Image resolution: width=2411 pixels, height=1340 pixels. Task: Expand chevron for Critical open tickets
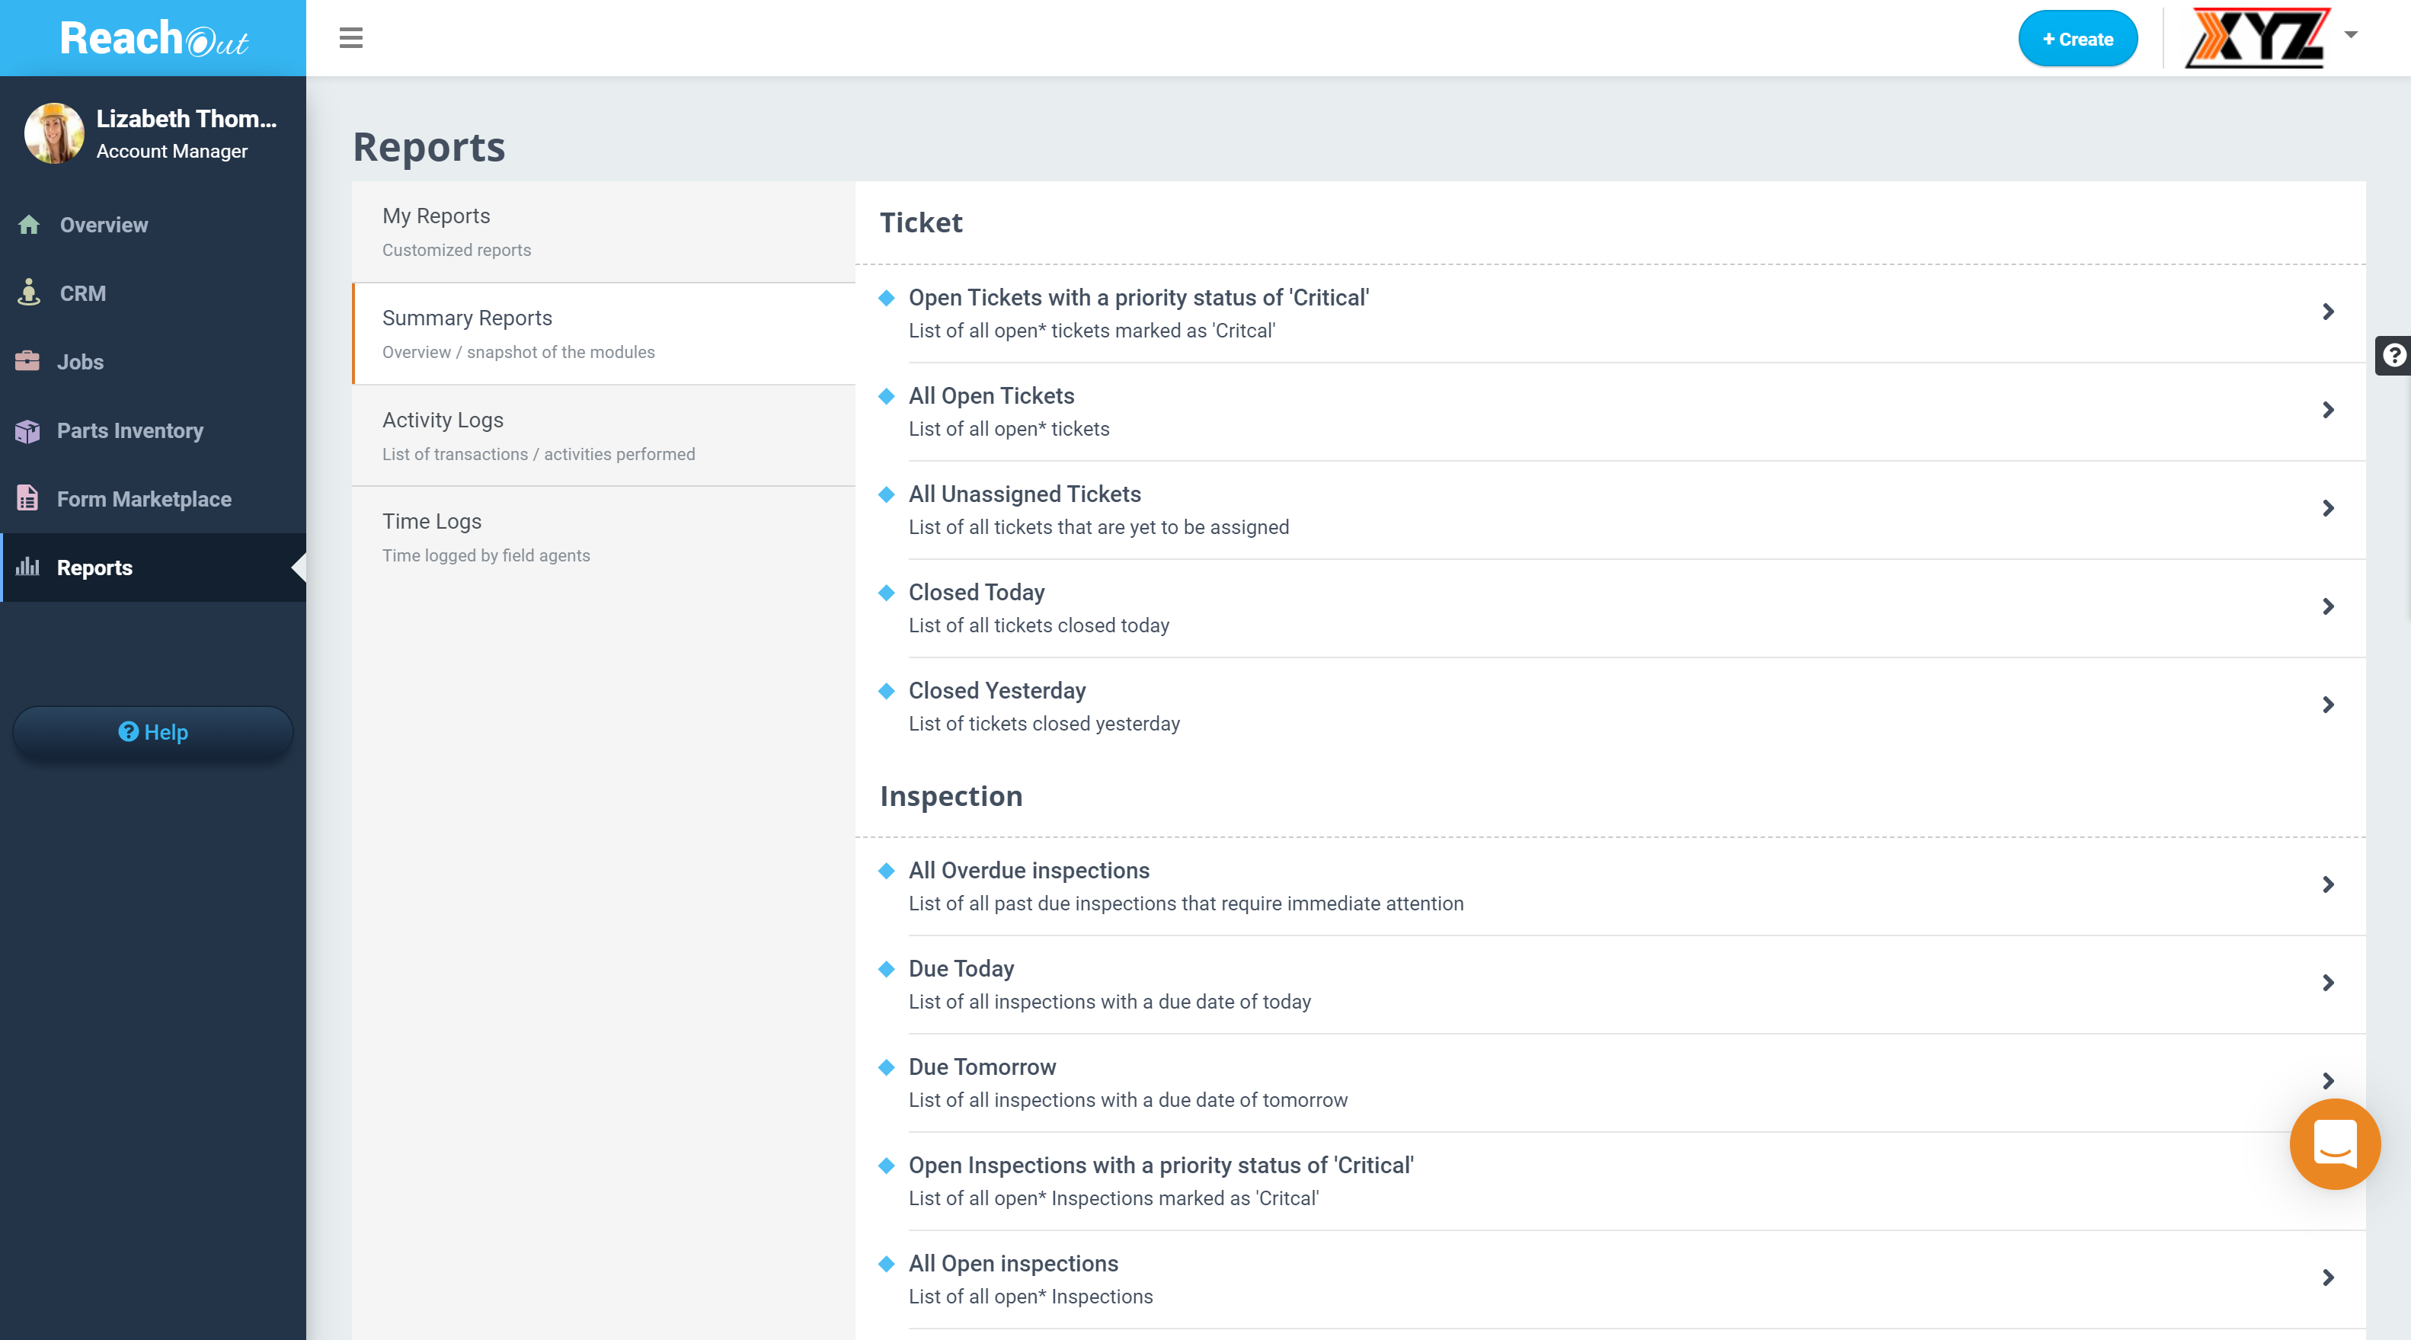(x=2328, y=312)
